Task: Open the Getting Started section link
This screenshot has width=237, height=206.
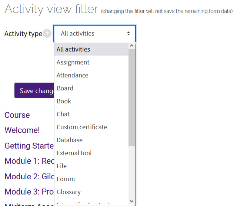Action: [x=29, y=146]
